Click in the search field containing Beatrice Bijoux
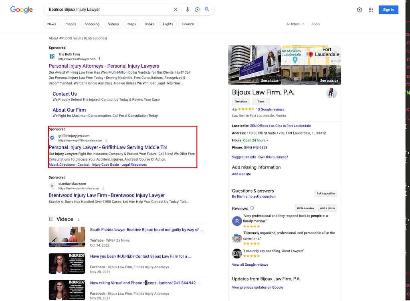This screenshot has height=301, width=410. [x=109, y=9]
